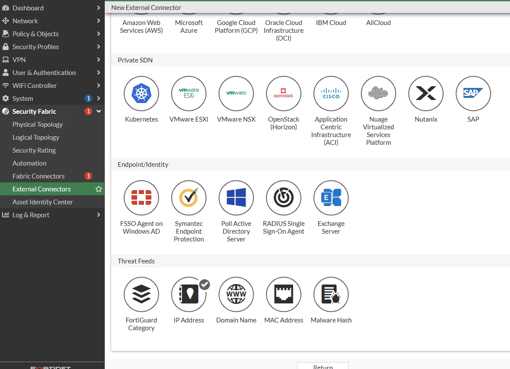Image resolution: width=510 pixels, height=369 pixels.
Task: Click the AliCloud label
Action: [378, 23]
